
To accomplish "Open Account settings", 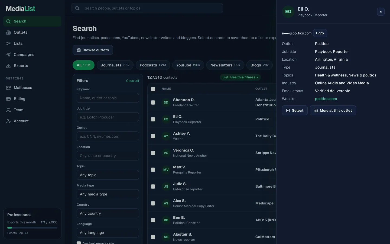I will pos(32,121).
